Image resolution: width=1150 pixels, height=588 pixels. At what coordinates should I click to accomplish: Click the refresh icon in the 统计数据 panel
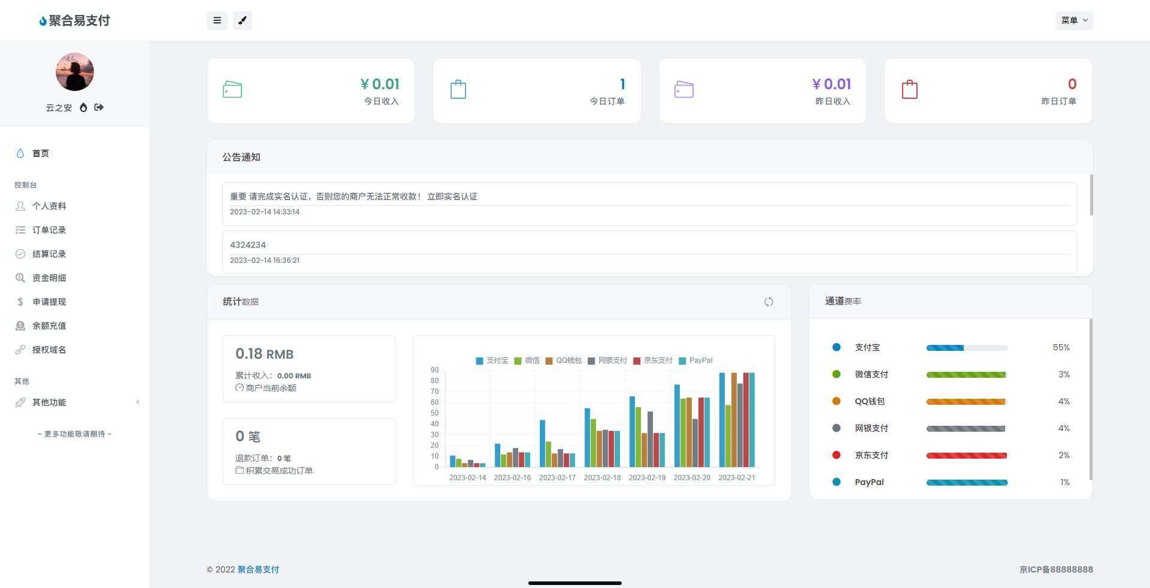point(768,302)
